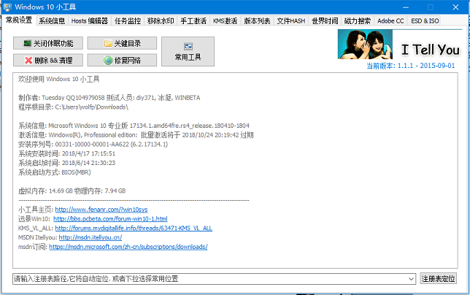Open the ESD & ISO tab
The image size is (470, 295).
[x=425, y=21]
